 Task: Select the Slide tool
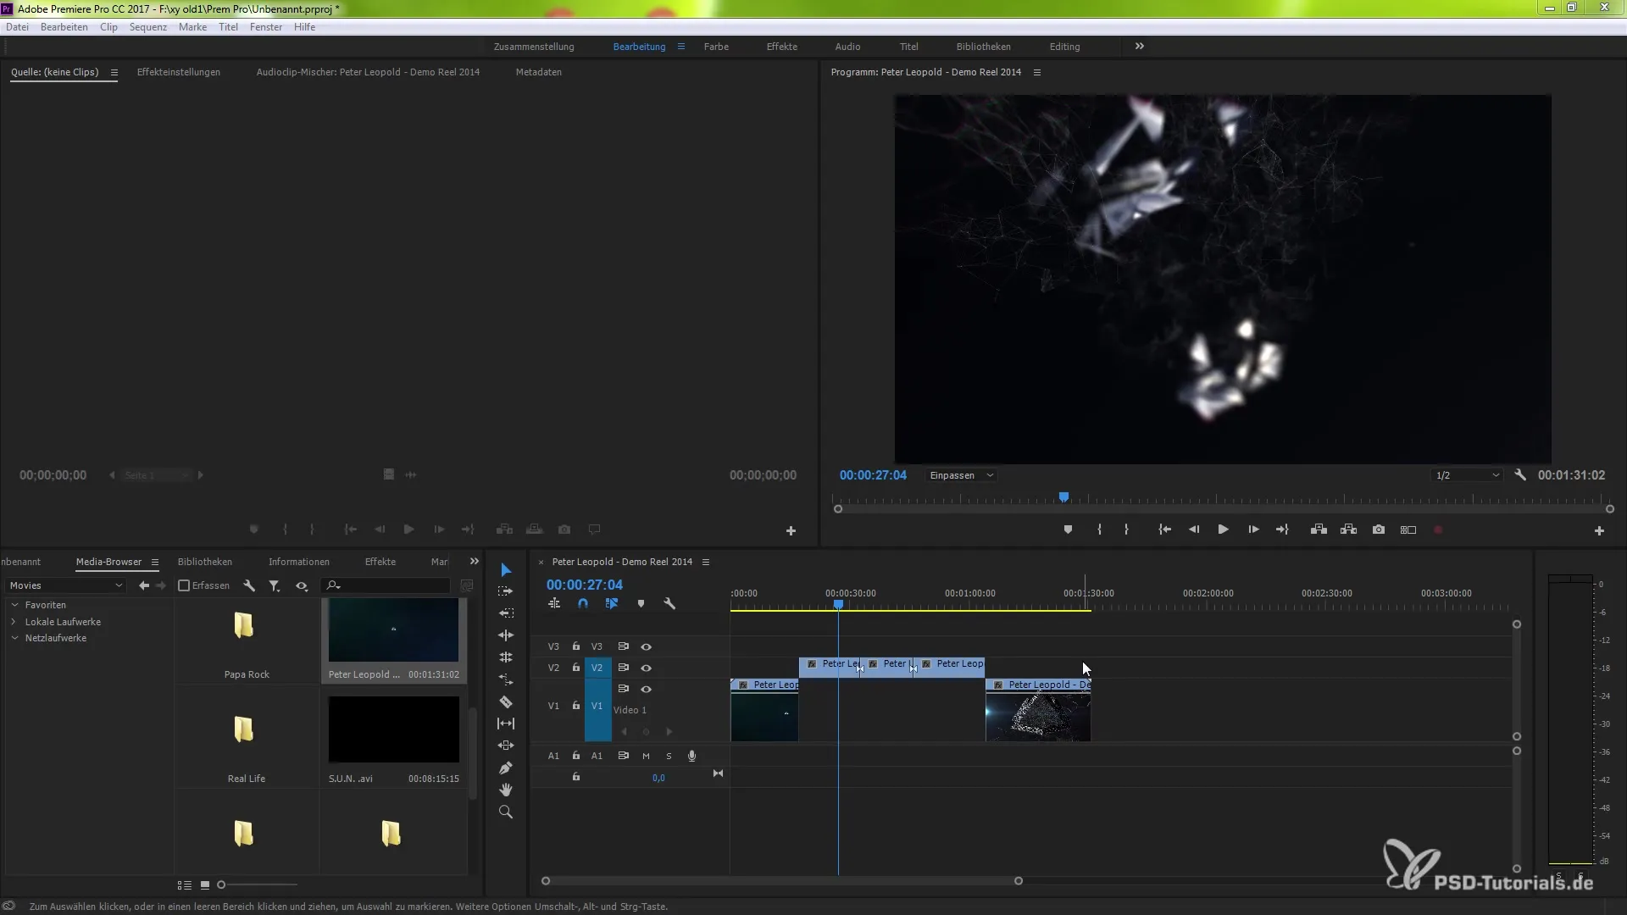click(506, 746)
